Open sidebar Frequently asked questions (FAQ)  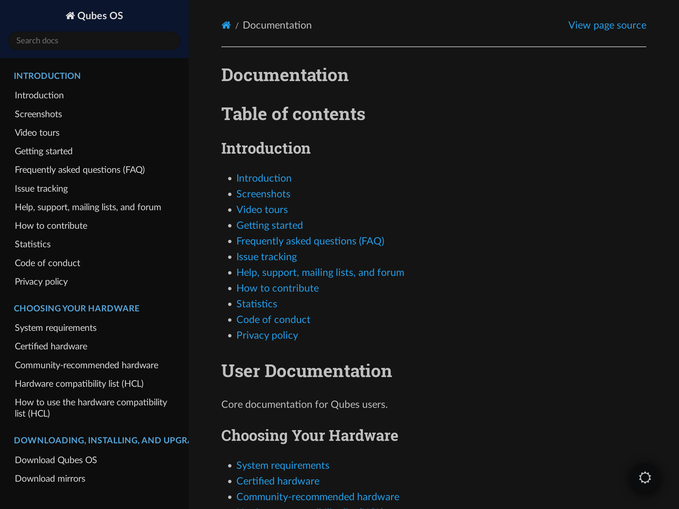80,170
